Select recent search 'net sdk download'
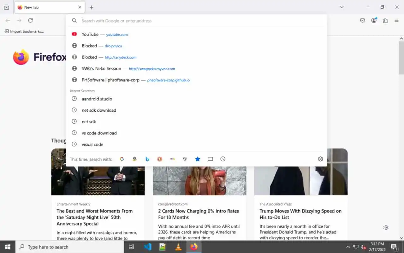The height and width of the screenshot is (253, 404). pyautogui.click(x=196, y=110)
